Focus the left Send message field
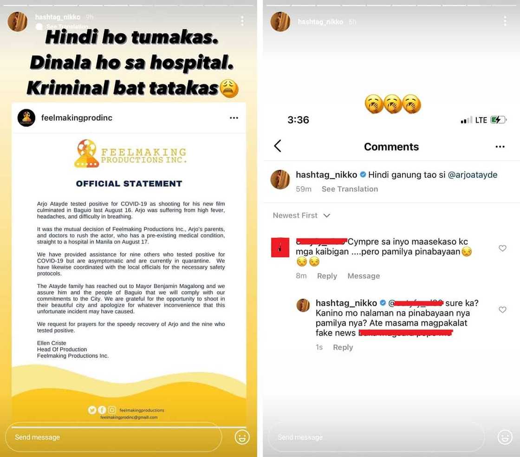 tap(113, 437)
